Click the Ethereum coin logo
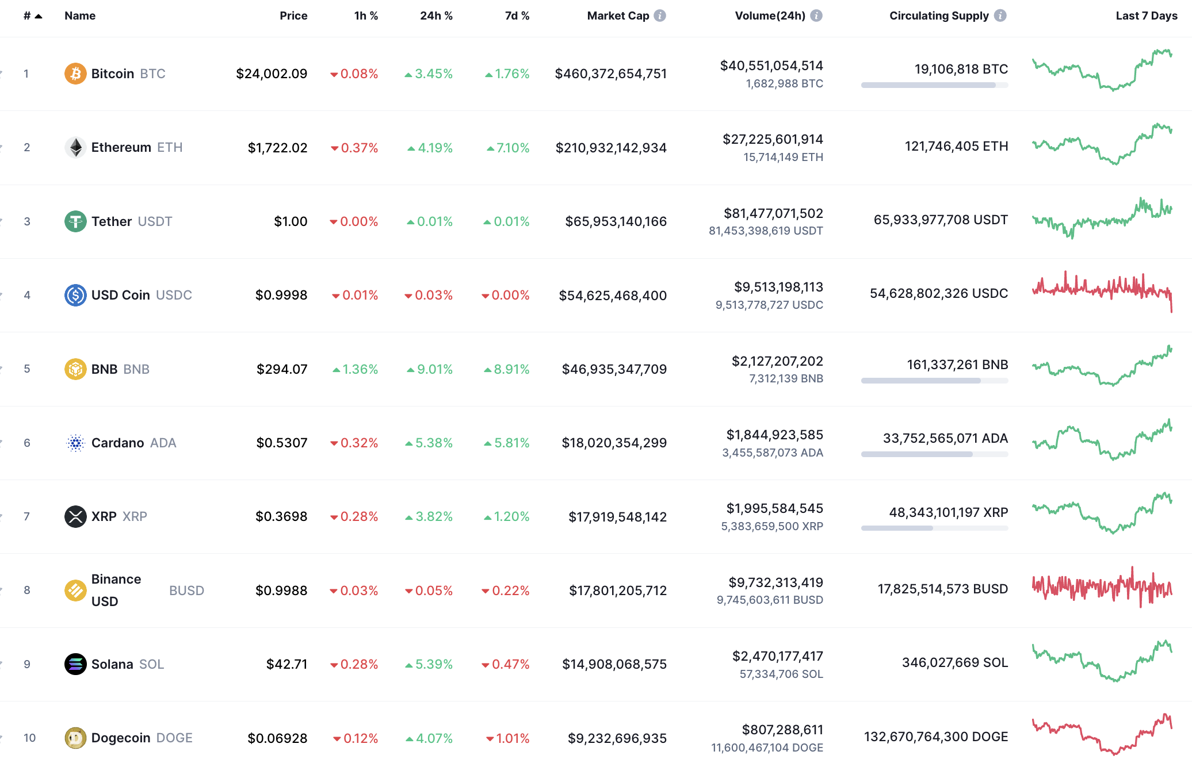The height and width of the screenshot is (759, 1192). (x=75, y=147)
